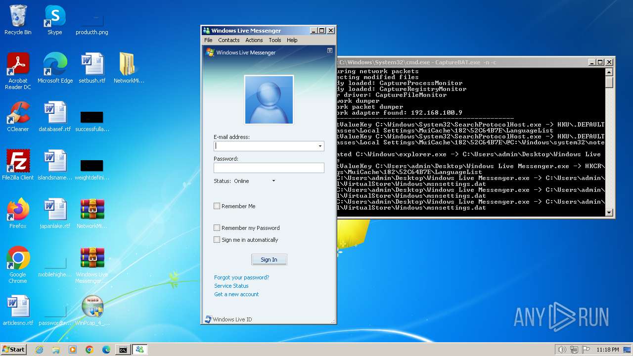Click cmd window scrollbar down arrow
Screen dimensions: 633x356
click(x=609, y=213)
